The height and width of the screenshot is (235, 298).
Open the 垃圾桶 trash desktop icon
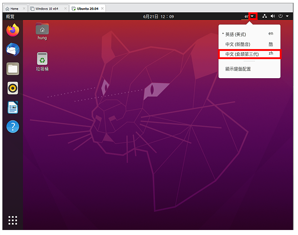[x=42, y=62]
